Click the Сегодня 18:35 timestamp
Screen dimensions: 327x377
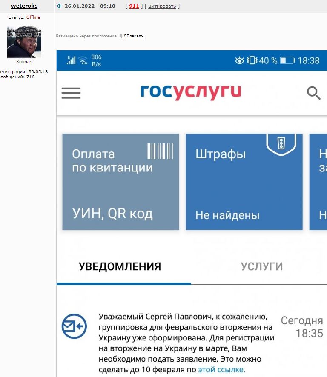[x=302, y=327]
